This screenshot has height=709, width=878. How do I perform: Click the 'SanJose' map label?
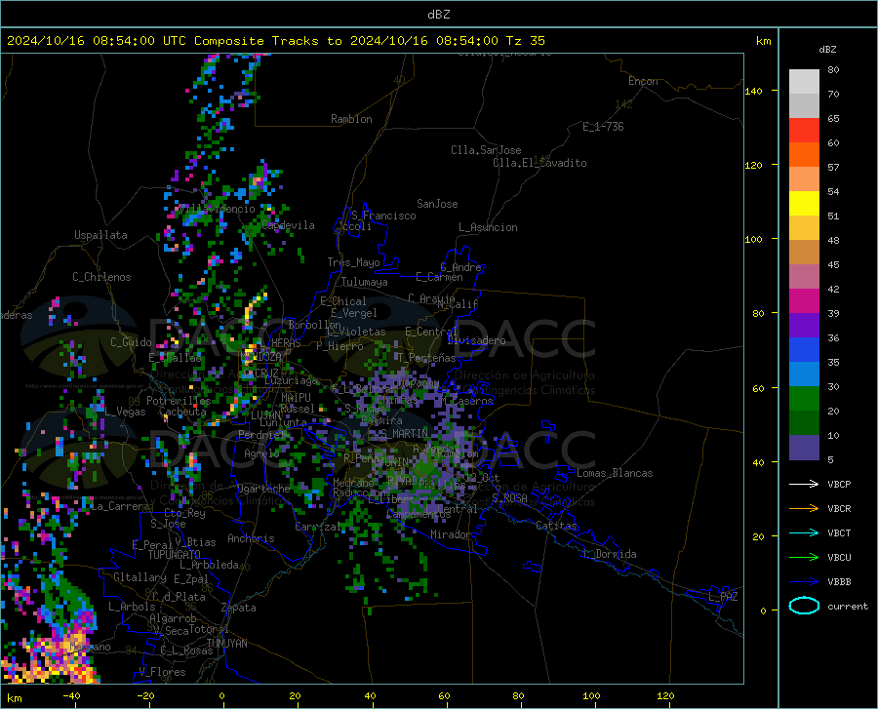click(437, 204)
